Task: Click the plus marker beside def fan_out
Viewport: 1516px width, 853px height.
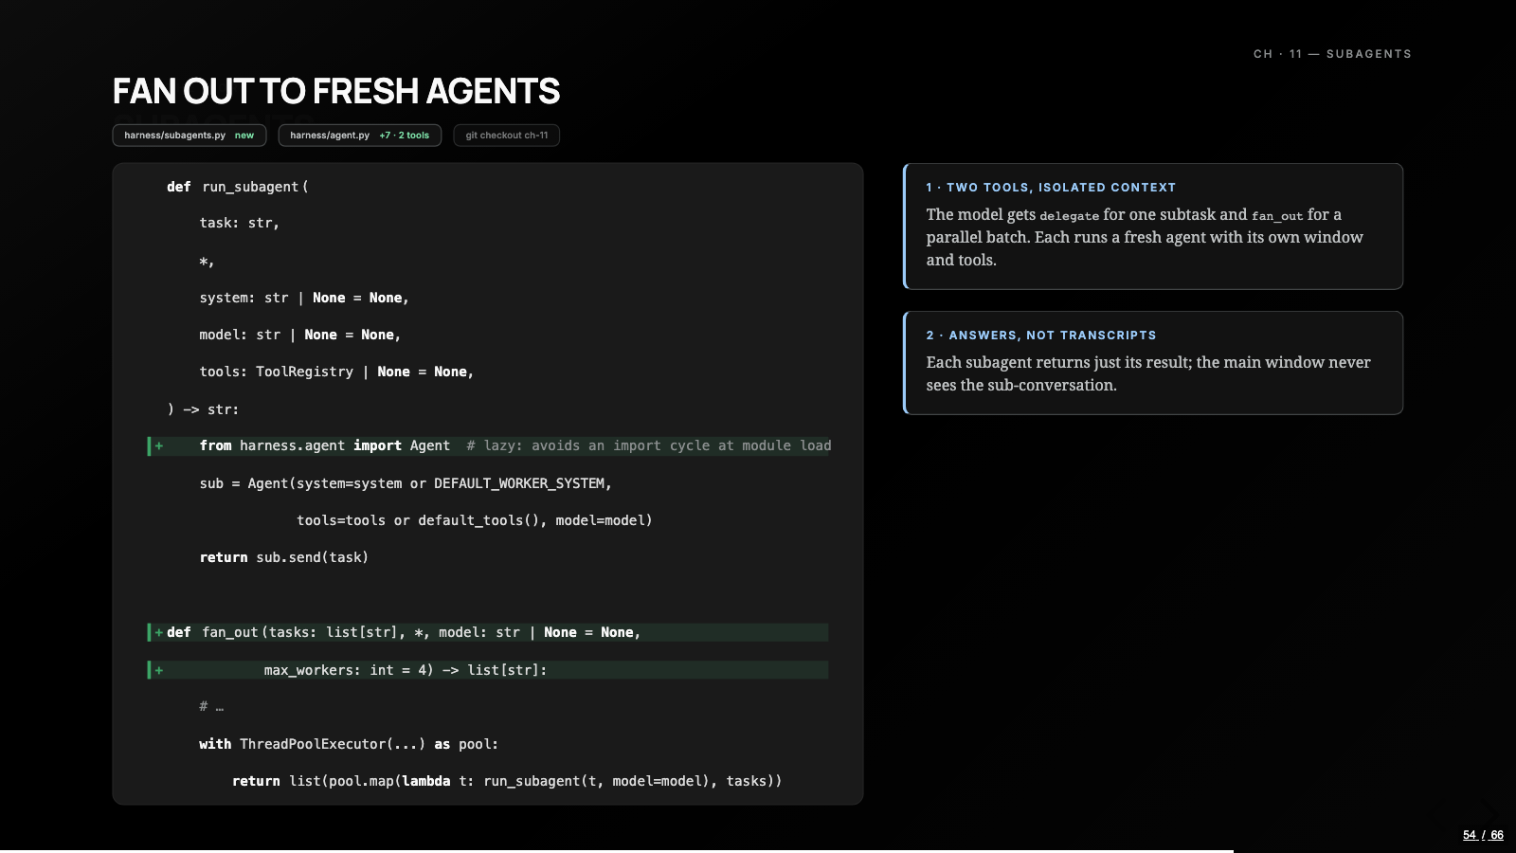Action: 159,632
